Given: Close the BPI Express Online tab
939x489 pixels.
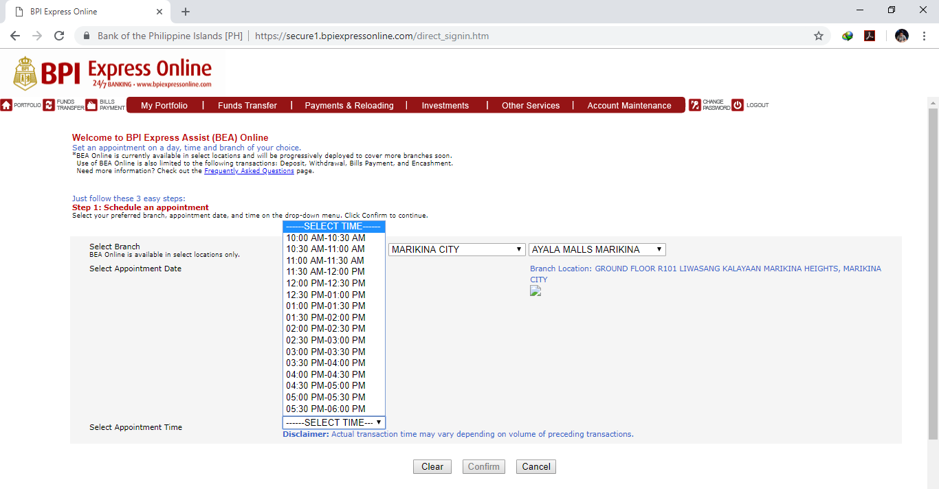Looking at the screenshot, I should pyautogui.click(x=159, y=12).
